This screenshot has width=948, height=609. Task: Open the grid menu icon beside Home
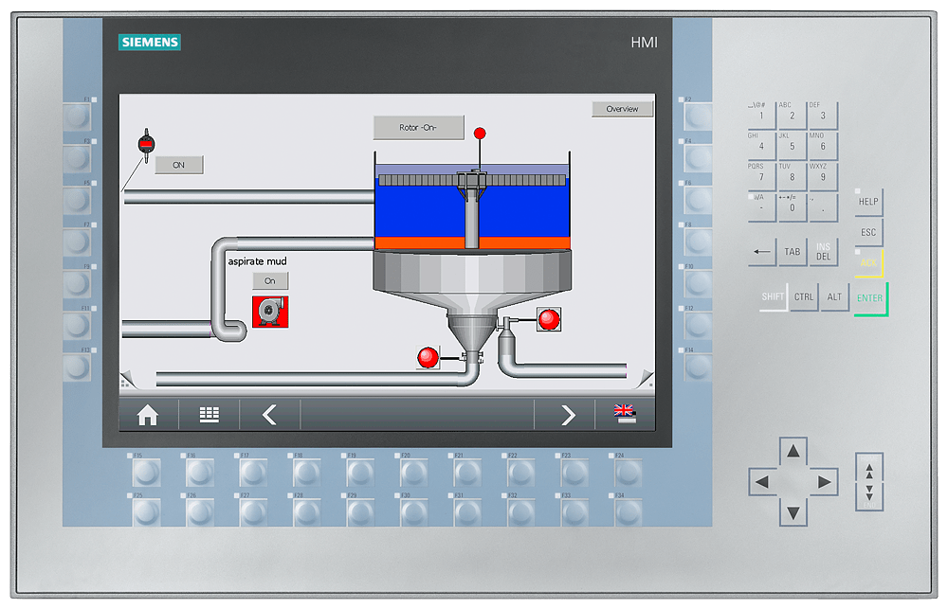pyautogui.click(x=210, y=415)
